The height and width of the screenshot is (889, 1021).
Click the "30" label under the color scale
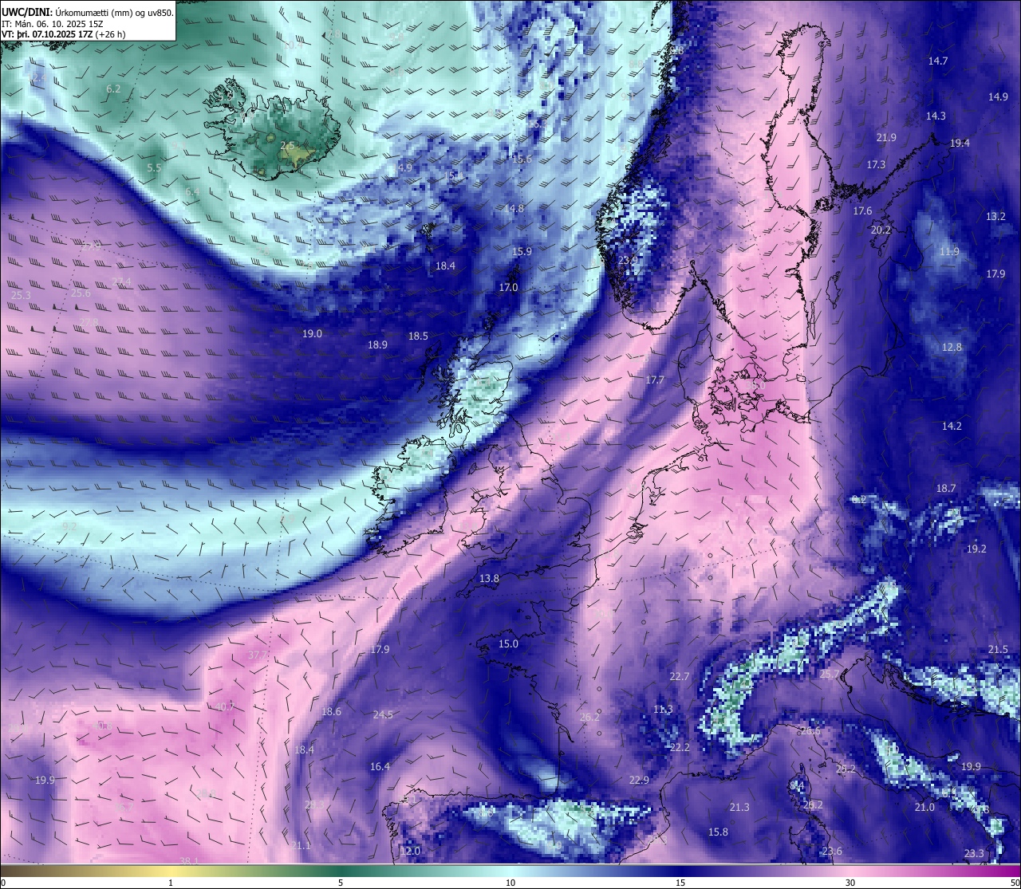click(x=850, y=883)
